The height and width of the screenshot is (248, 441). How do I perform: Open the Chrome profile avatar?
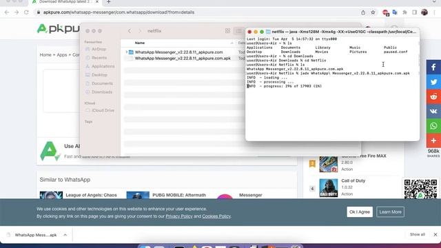[x=424, y=12]
